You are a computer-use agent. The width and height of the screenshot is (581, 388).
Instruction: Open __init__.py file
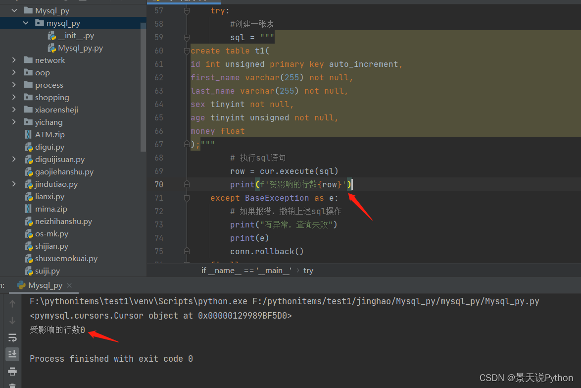tap(76, 36)
